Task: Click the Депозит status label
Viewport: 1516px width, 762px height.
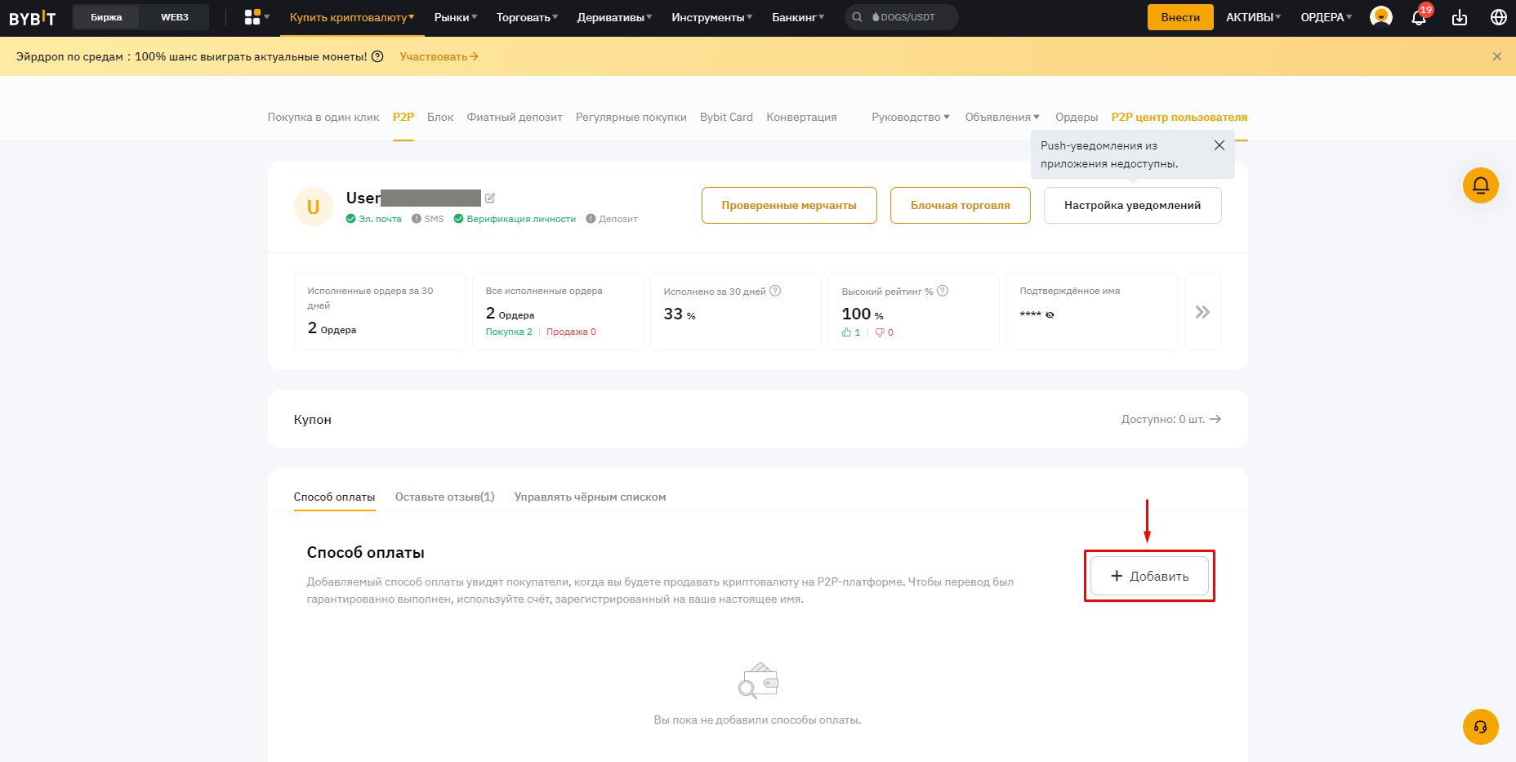Action: pos(612,219)
